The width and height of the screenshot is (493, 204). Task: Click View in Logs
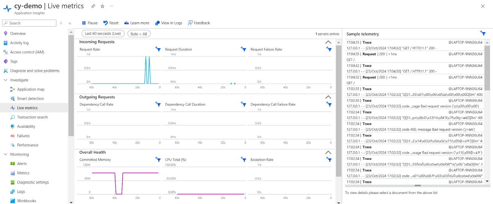coord(169,23)
